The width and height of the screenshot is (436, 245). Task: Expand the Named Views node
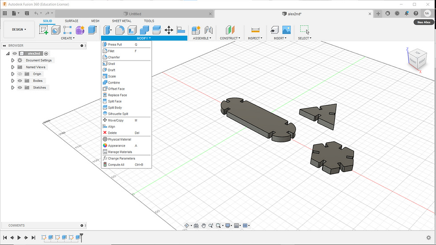pos(12,67)
